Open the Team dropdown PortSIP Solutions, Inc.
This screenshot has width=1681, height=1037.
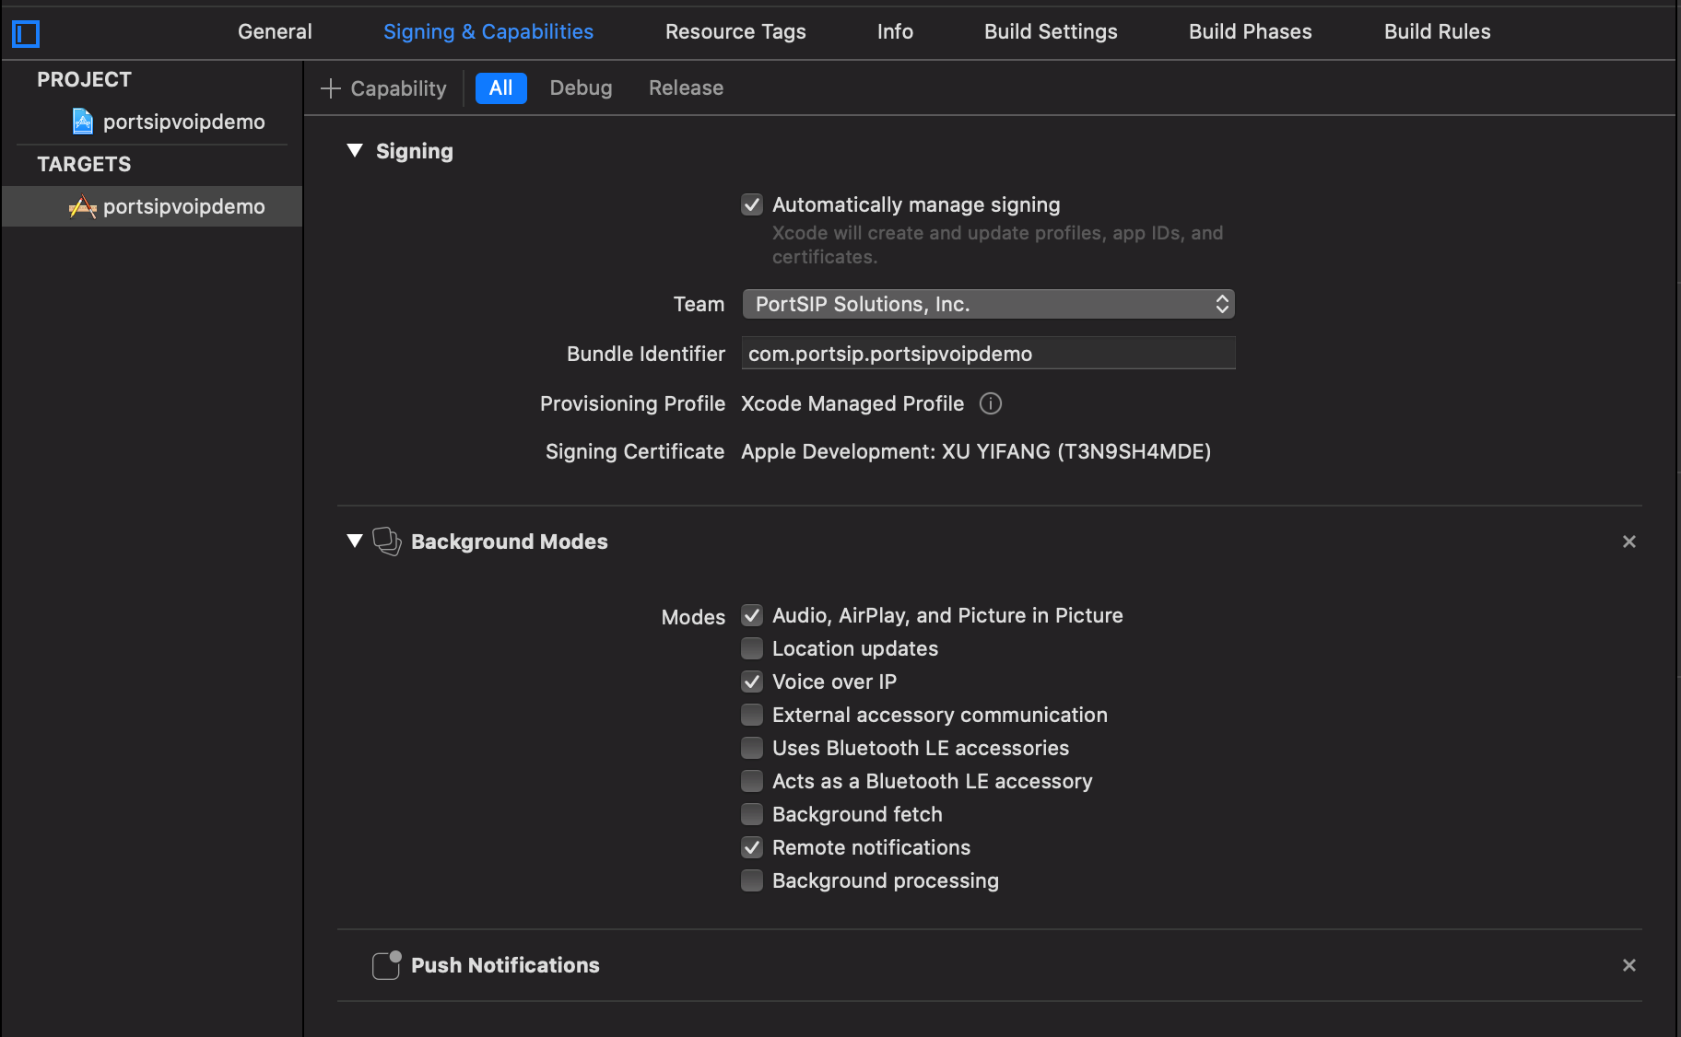coord(988,304)
